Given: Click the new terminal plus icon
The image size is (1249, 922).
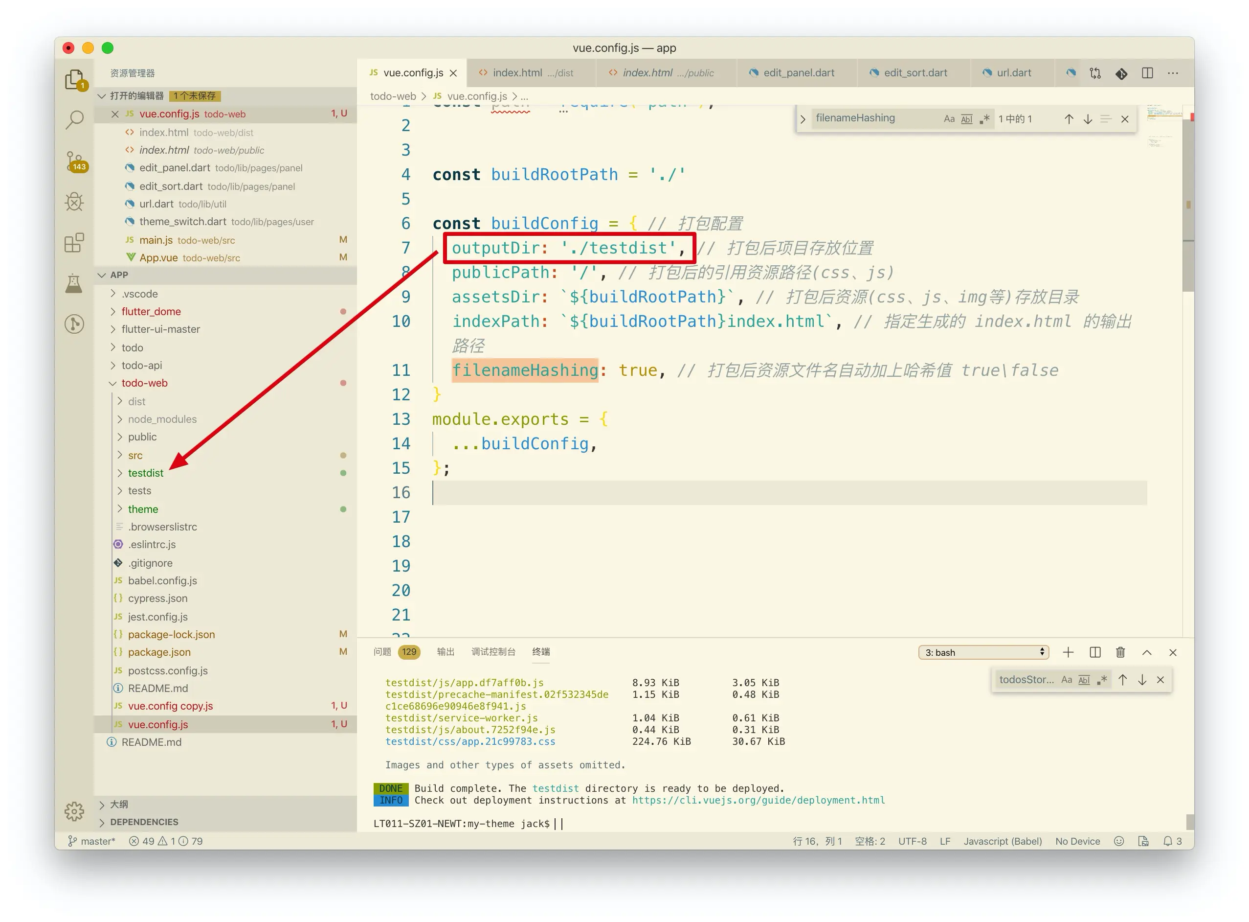Looking at the screenshot, I should click(x=1069, y=652).
